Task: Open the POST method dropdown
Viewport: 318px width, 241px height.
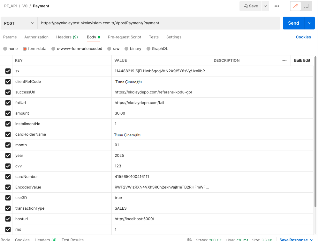Action: click(x=19, y=23)
